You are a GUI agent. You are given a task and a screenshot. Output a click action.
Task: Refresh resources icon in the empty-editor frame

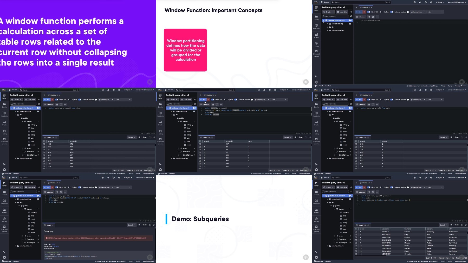click(x=351, y=16)
